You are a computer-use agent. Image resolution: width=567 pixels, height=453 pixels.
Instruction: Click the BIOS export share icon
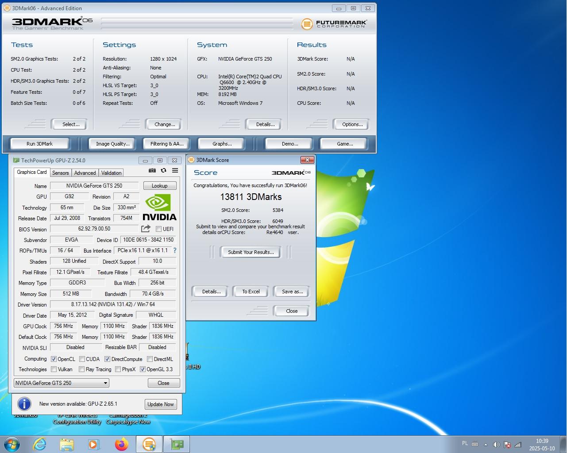pyautogui.click(x=146, y=229)
